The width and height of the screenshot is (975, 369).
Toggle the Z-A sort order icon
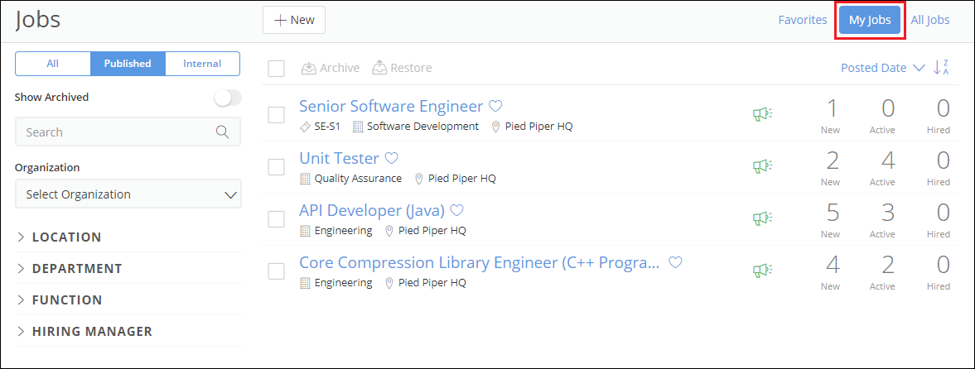tap(941, 68)
